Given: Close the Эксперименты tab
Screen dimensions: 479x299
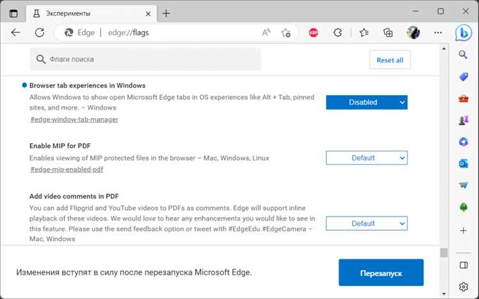Looking at the screenshot, I should tap(148, 14).
